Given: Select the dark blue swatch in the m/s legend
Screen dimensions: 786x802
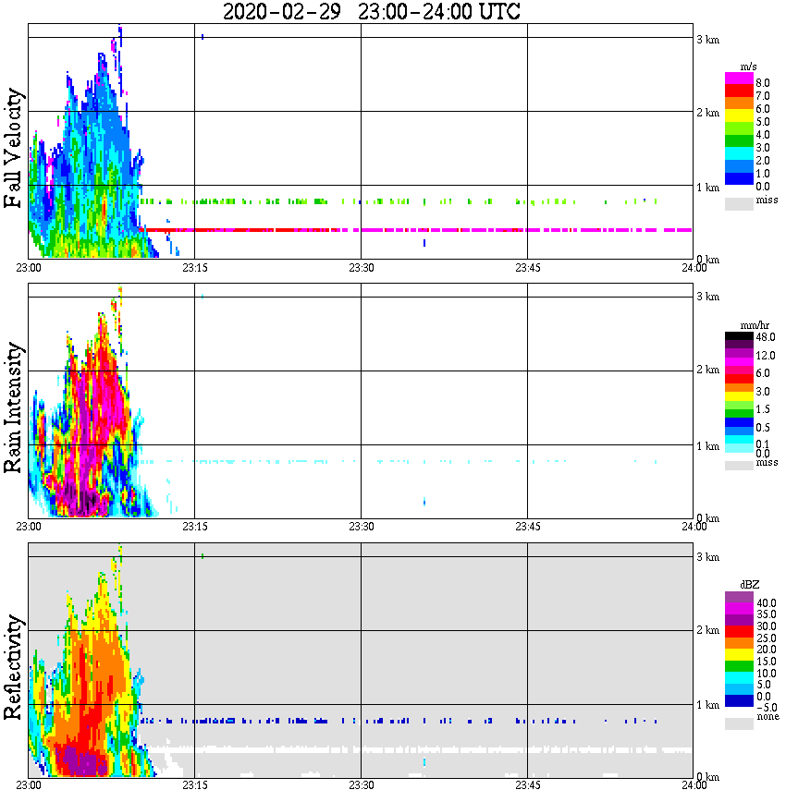Looking at the screenshot, I should [739, 178].
